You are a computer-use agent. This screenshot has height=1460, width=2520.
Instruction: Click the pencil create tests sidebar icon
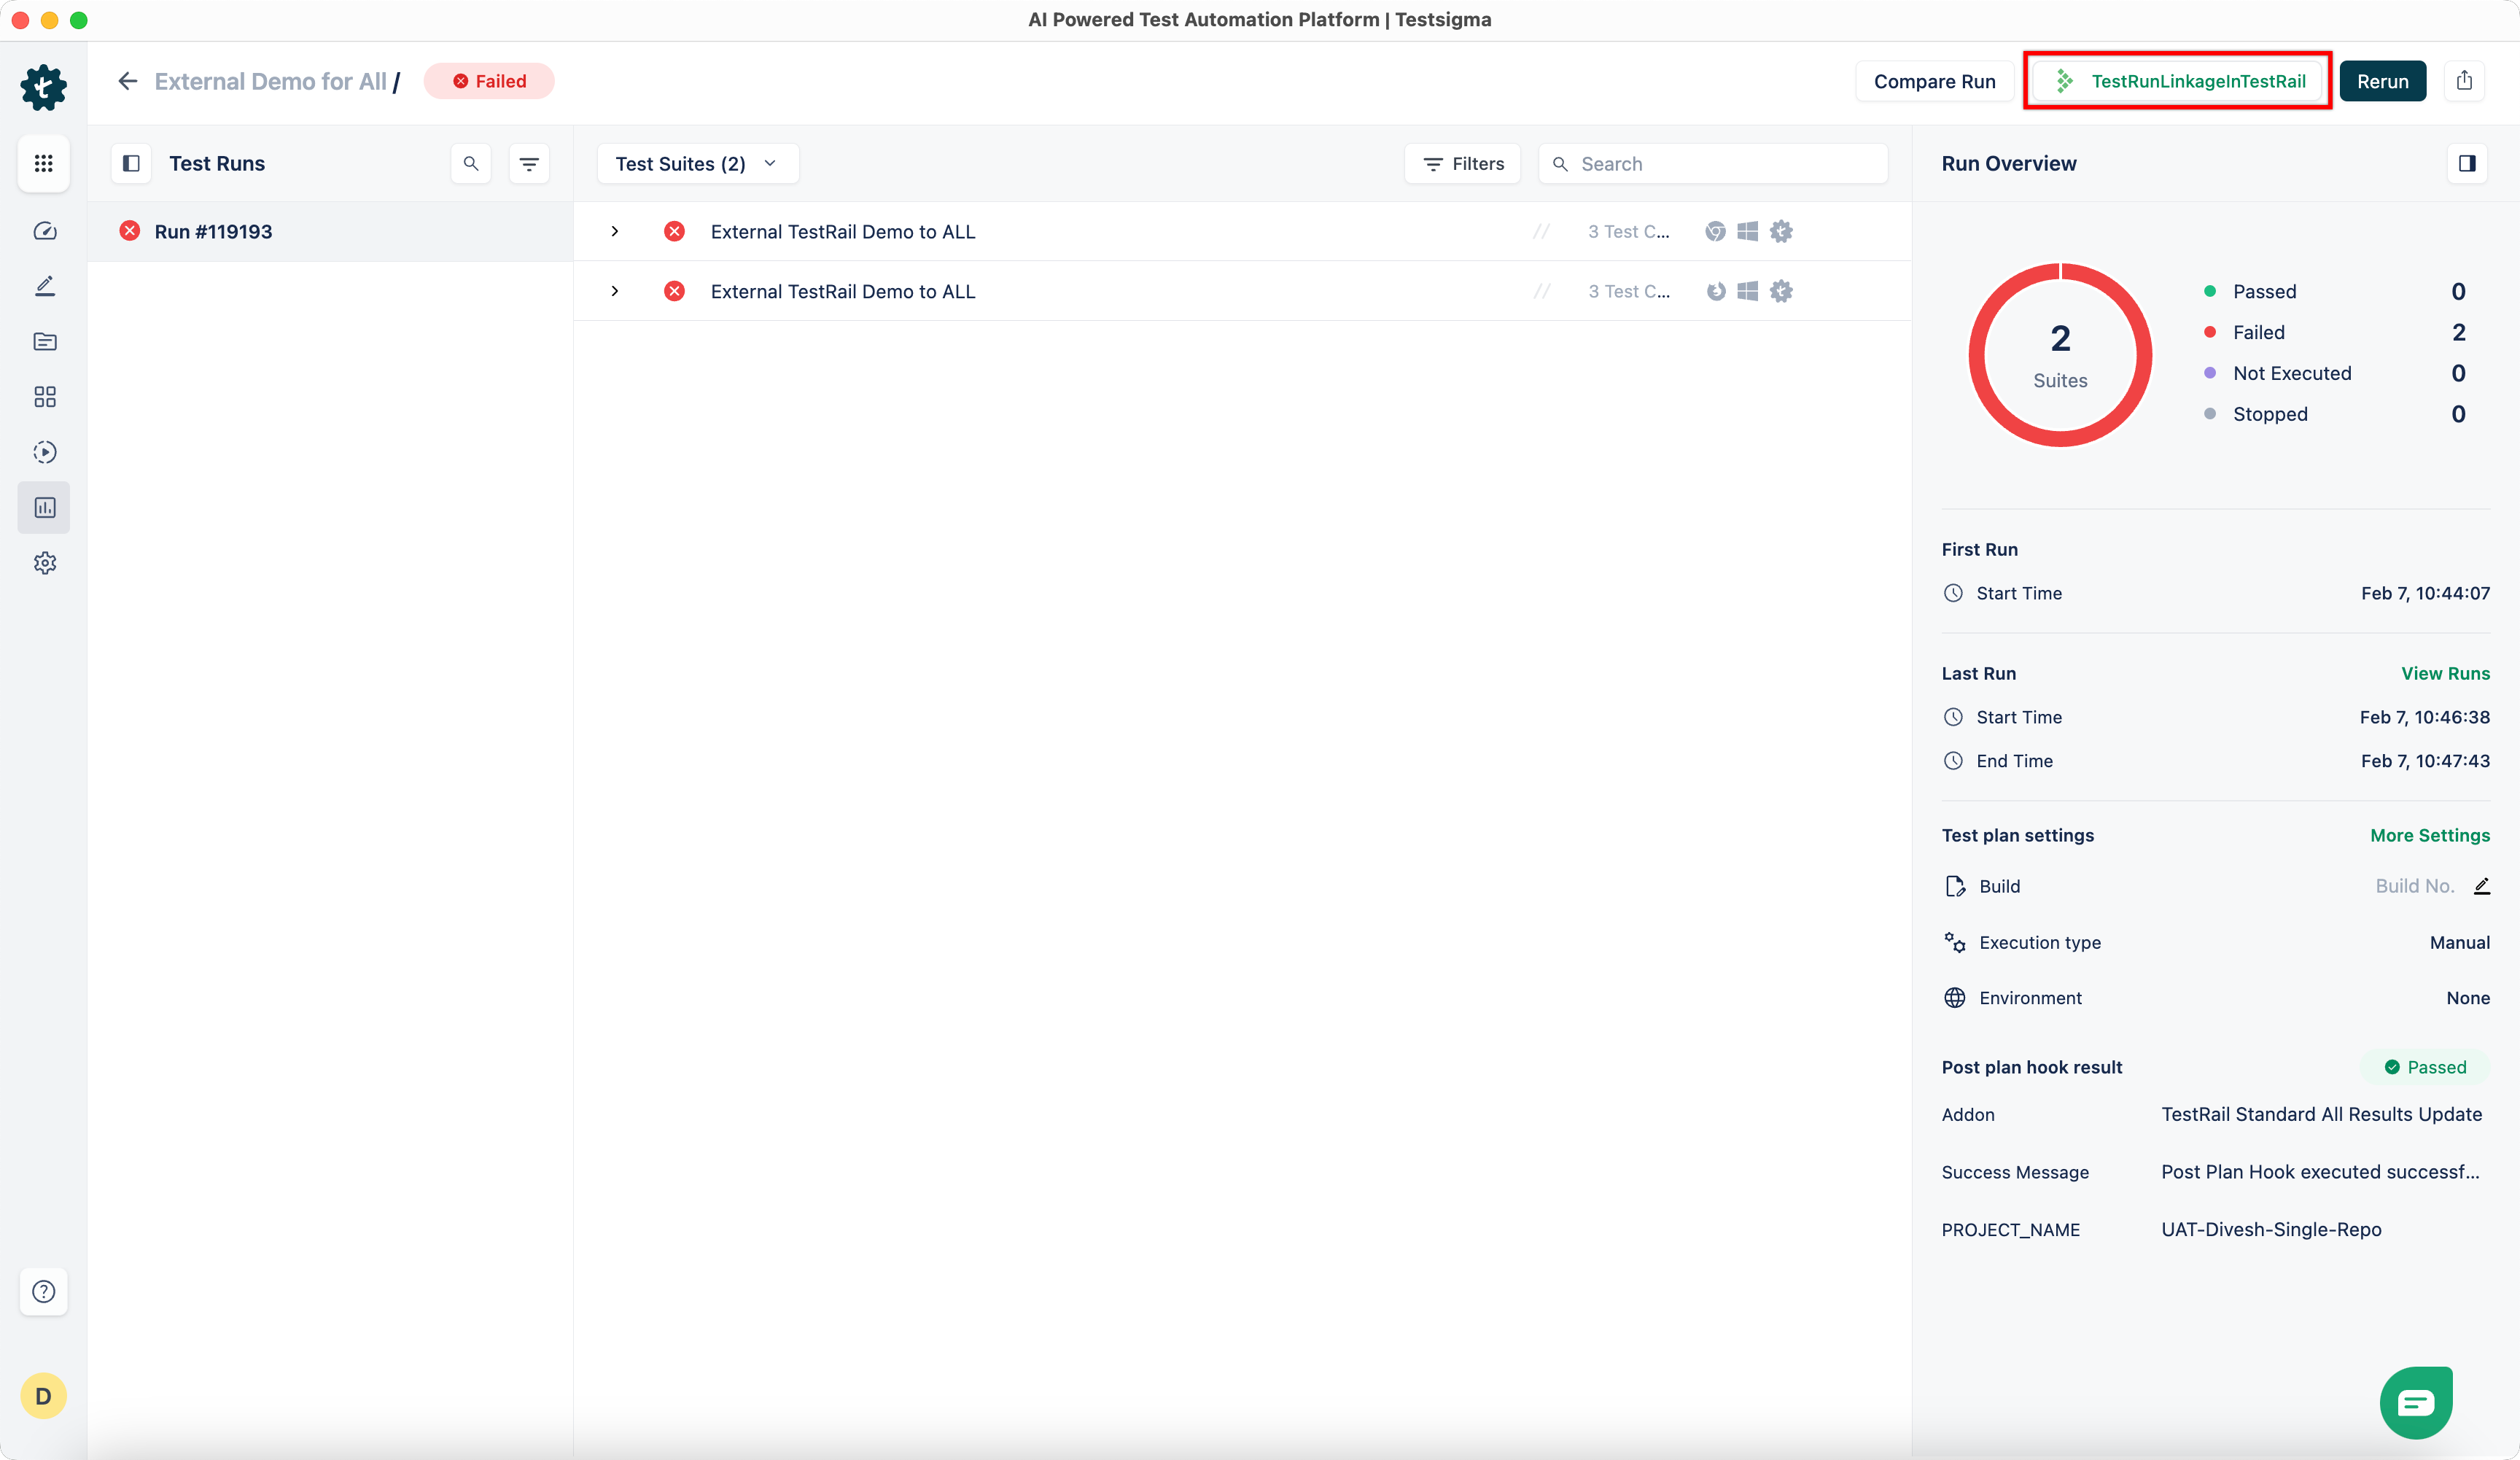[45, 287]
